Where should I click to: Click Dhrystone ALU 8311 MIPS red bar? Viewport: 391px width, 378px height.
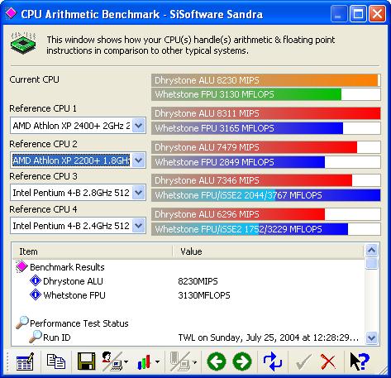(x=266, y=113)
